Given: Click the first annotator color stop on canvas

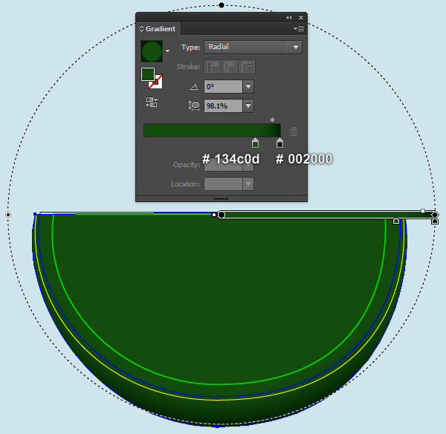Looking at the screenshot, I should click(x=396, y=221).
